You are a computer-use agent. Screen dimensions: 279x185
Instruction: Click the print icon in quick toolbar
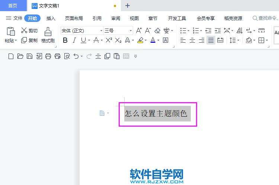[48, 56]
